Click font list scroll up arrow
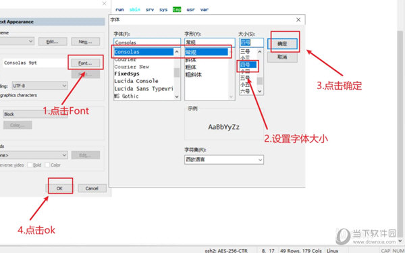The image size is (405, 253). [177, 52]
